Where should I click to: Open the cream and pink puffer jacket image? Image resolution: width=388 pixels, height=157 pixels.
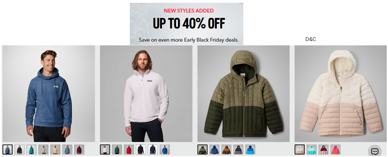[x=341, y=94]
